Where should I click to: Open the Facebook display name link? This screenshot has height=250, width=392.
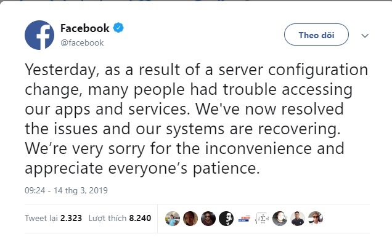pyautogui.click(x=84, y=28)
